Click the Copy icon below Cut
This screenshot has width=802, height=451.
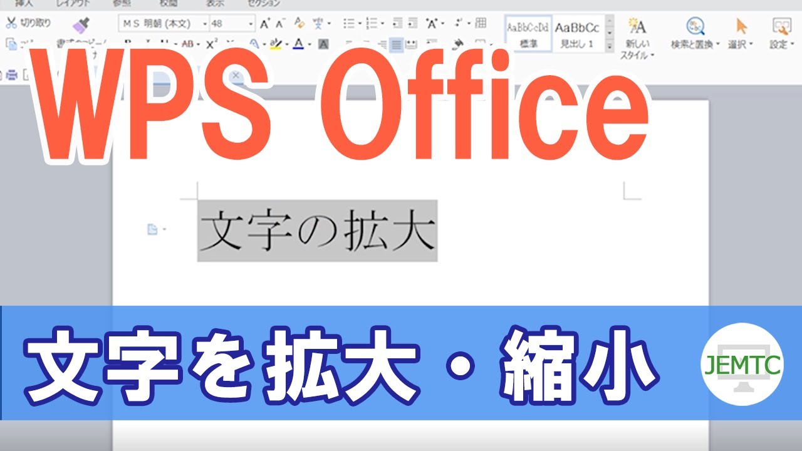click(11, 43)
